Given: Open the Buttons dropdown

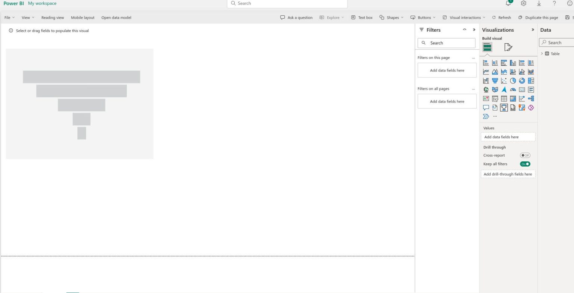Looking at the screenshot, I should pyautogui.click(x=424, y=18).
